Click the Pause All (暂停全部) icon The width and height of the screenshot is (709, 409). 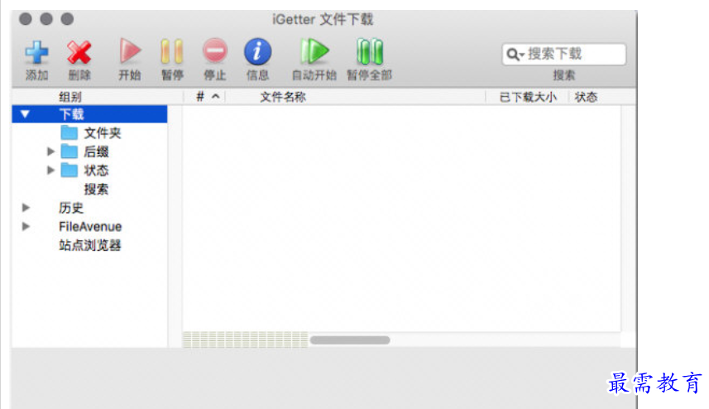point(370,51)
